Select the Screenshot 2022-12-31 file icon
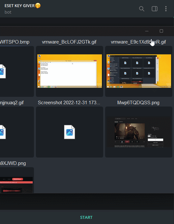The height and width of the screenshot is (224, 174). coord(70,132)
